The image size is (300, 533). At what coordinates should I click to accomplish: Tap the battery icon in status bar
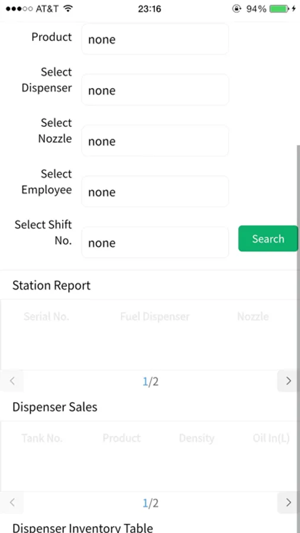(x=279, y=9)
